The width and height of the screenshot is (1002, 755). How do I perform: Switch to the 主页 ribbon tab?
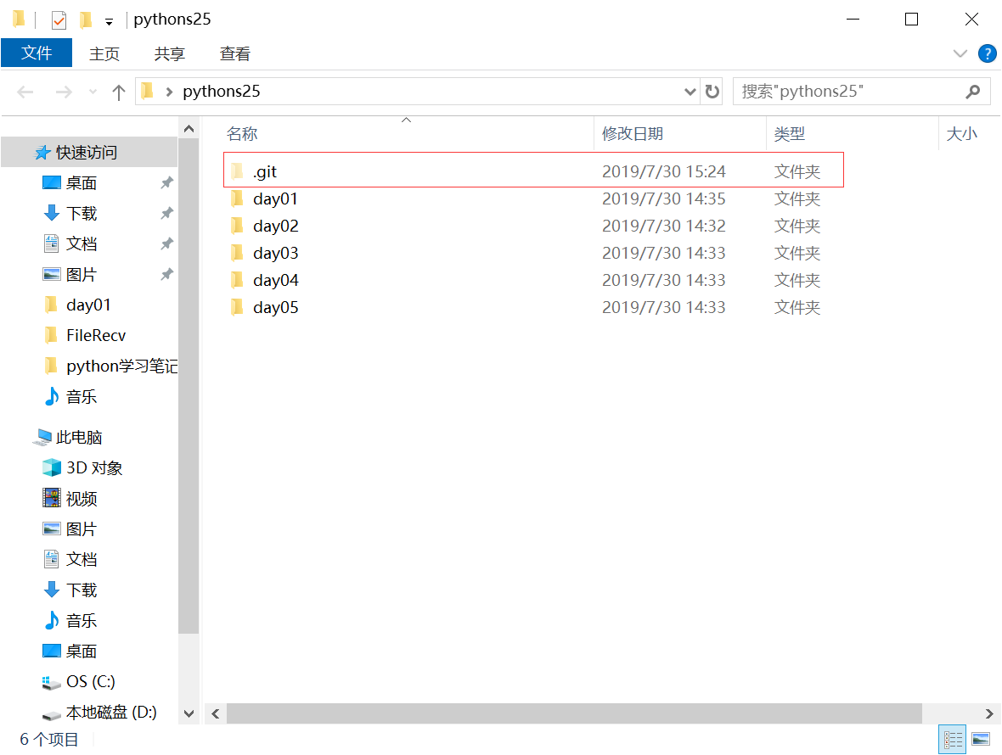pos(104,53)
